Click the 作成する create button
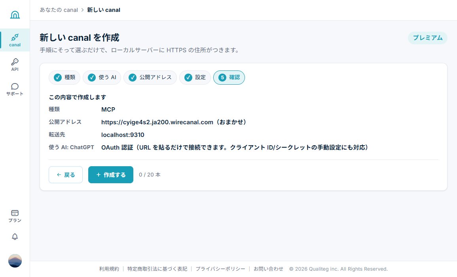457x277 pixels. coord(111,175)
